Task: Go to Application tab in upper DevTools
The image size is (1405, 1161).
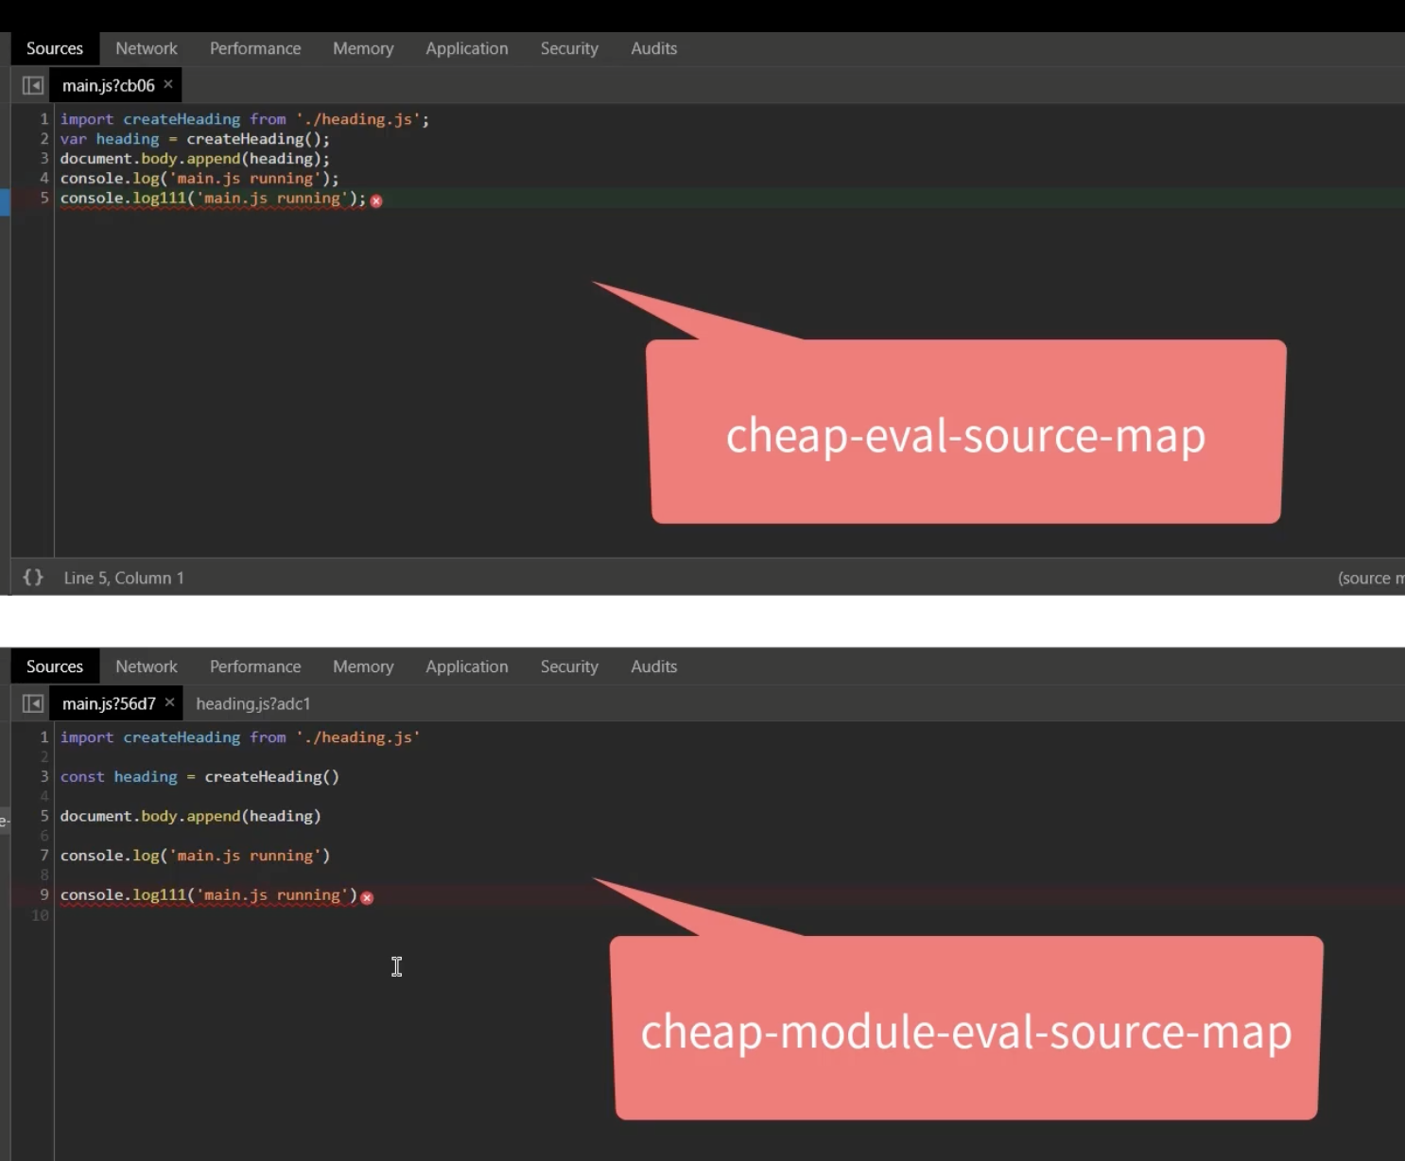Action: [x=467, y=48]
